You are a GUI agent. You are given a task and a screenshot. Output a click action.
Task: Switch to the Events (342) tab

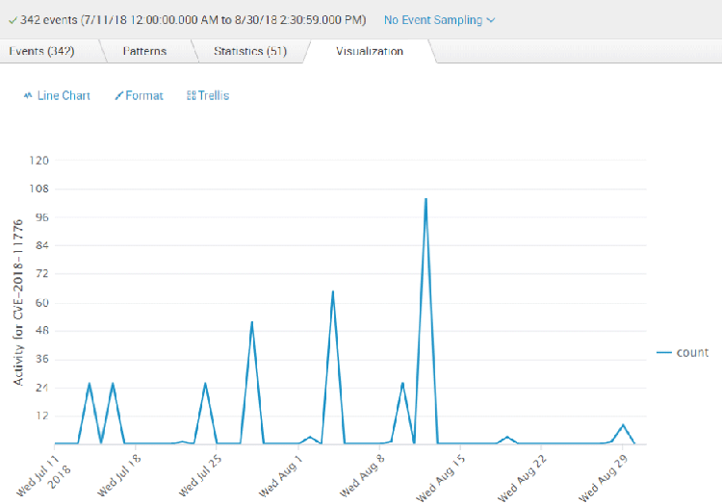point(41,51)
